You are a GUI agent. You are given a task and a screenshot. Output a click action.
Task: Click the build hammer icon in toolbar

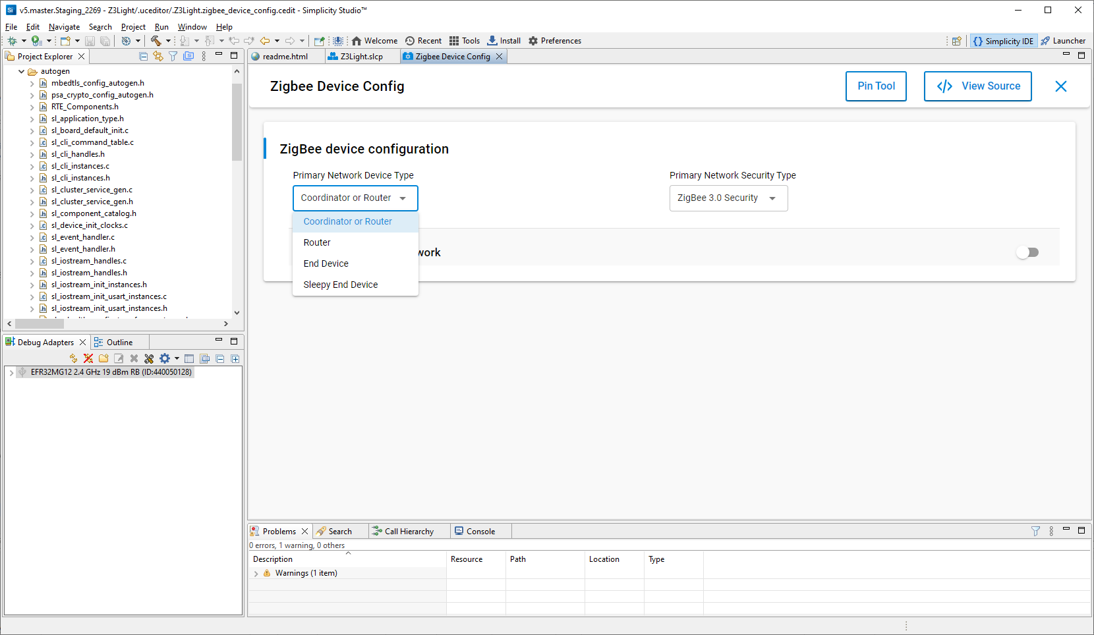coord(156,41)
